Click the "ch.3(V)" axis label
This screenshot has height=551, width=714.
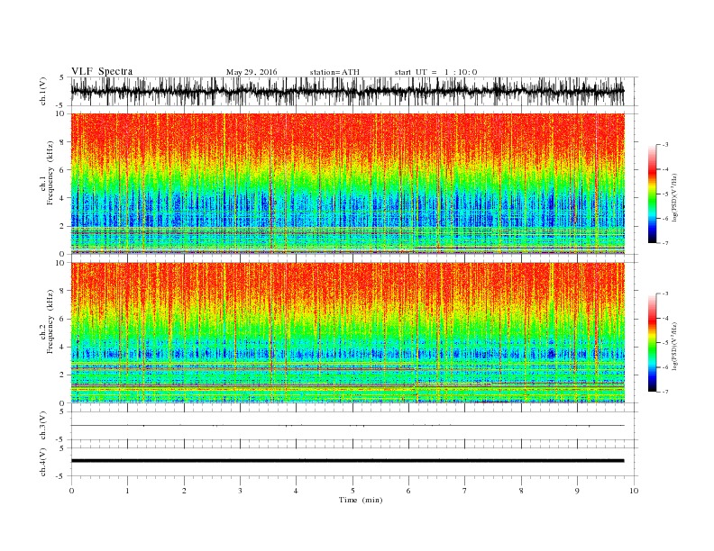pyautogui.click(x=43, y=426)
